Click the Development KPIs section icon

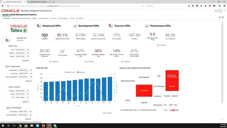[x=75, y=26]
